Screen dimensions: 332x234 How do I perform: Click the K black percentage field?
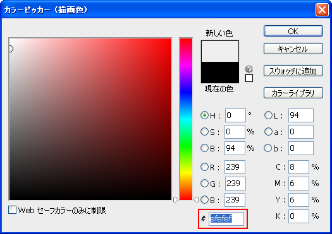tap(298, 216)
